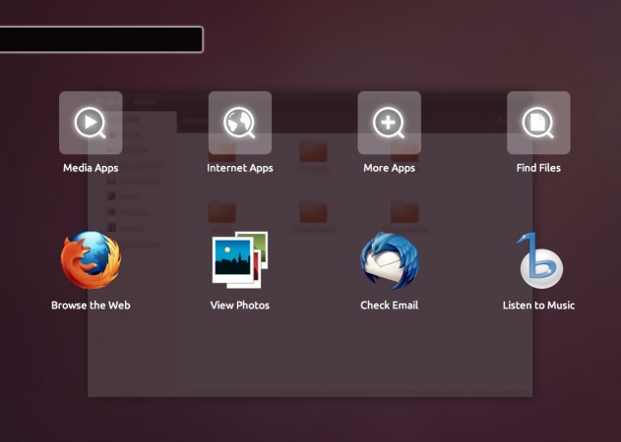Select the "Listen to Music" label
The width and height of the screenshot is (621, 442).
pyautogui.click(x=538, y=305)
